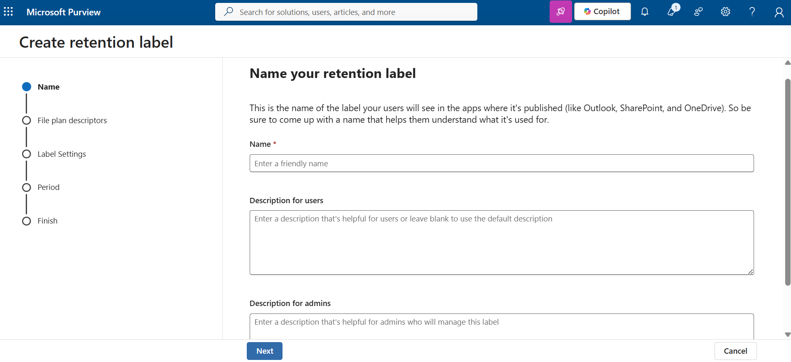This screenshot has height=362, width=791.
Task: Click the Description for users textarea
Action: tap(501, 243)
